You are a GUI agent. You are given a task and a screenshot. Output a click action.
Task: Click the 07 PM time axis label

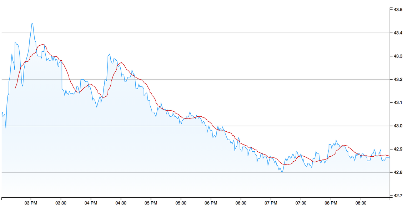[x=271, y=203]
